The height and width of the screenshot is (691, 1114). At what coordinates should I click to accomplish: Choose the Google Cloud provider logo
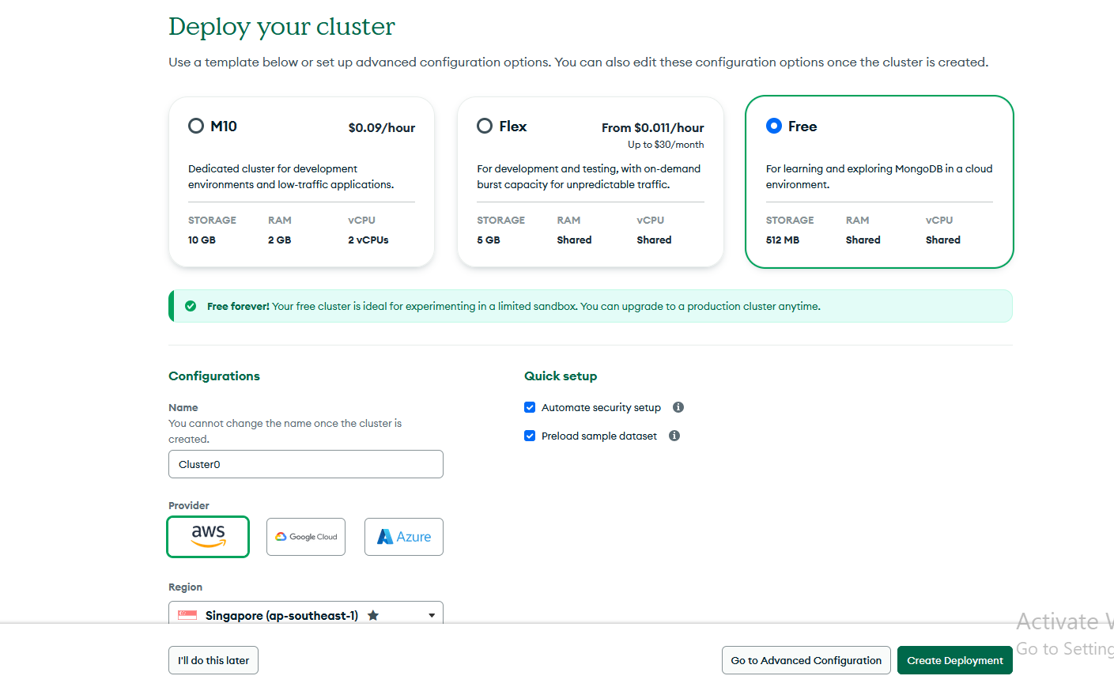point(306,537)
